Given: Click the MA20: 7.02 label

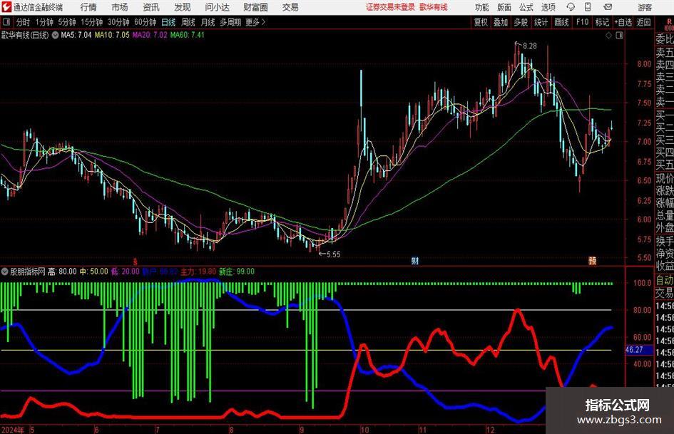Looking at the screenshot, I should click(150, 35).
